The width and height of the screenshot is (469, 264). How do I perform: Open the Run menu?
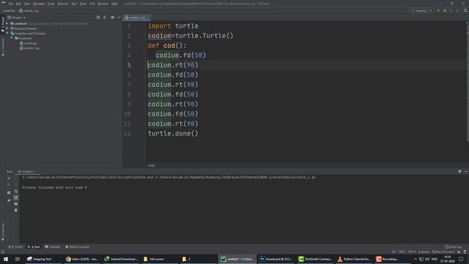(x=74, y=4)
